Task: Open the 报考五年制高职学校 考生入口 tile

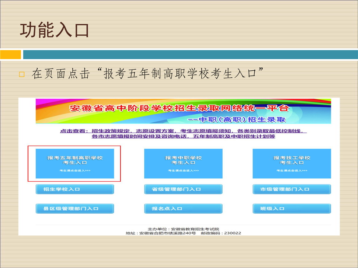Action: coord(75,163)
